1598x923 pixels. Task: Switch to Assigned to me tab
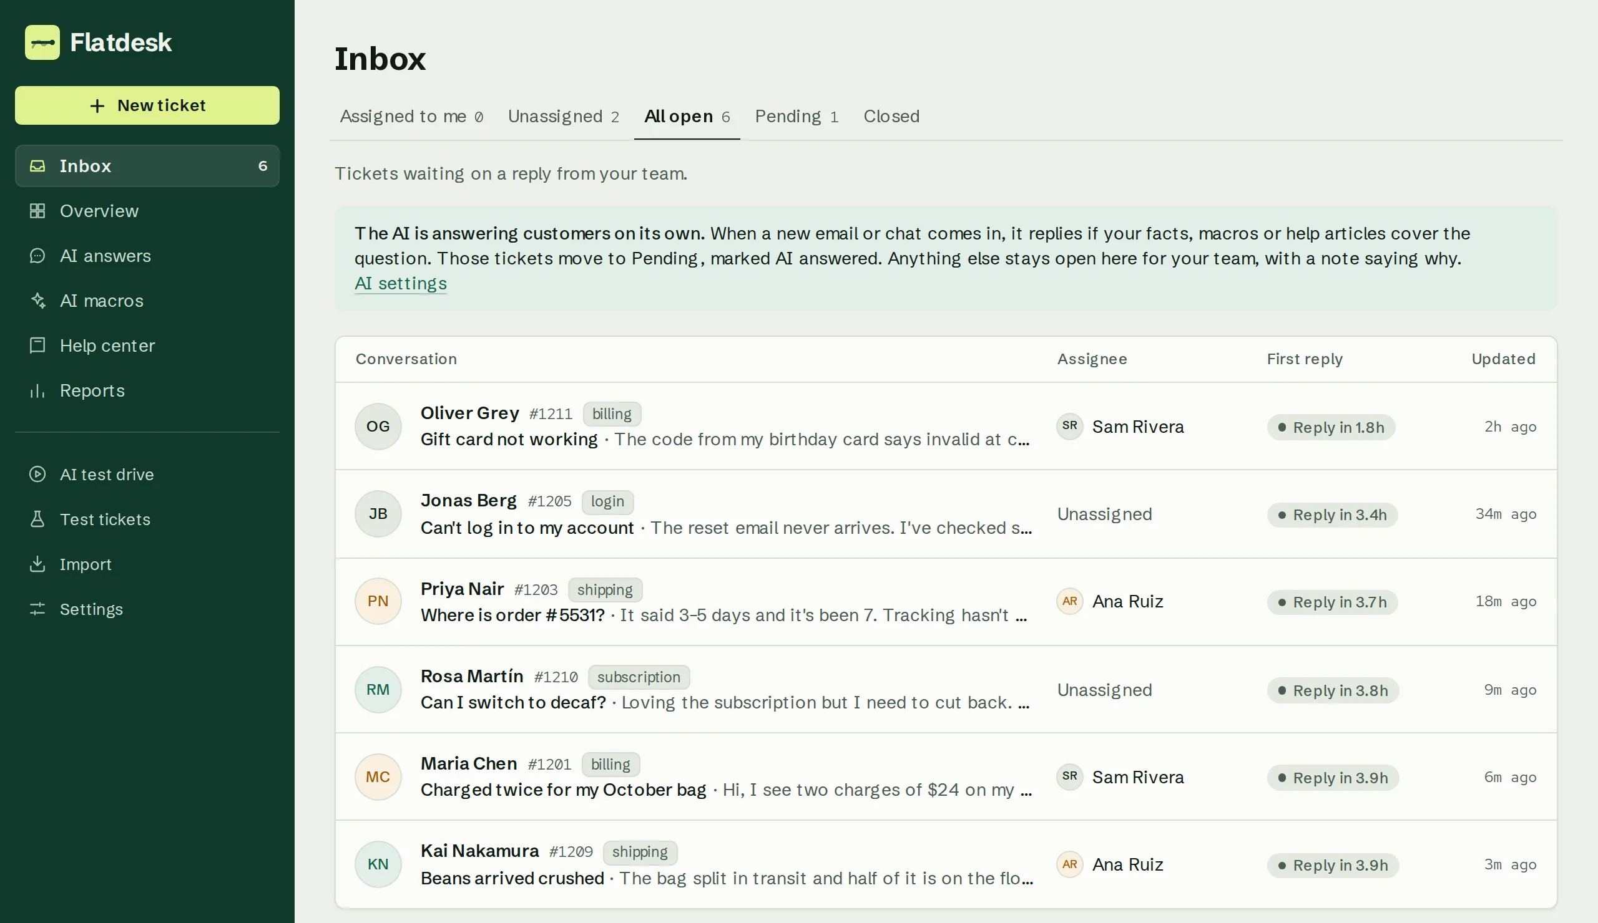click(411, 117)
